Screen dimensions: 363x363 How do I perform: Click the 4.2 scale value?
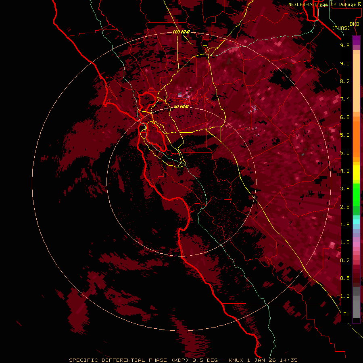pyautogui.click(x=345, y=171)
